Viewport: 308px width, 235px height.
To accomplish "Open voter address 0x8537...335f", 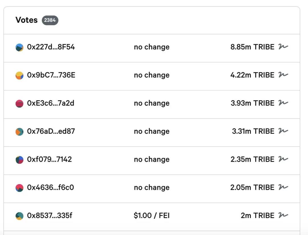I will click(50, 216).
